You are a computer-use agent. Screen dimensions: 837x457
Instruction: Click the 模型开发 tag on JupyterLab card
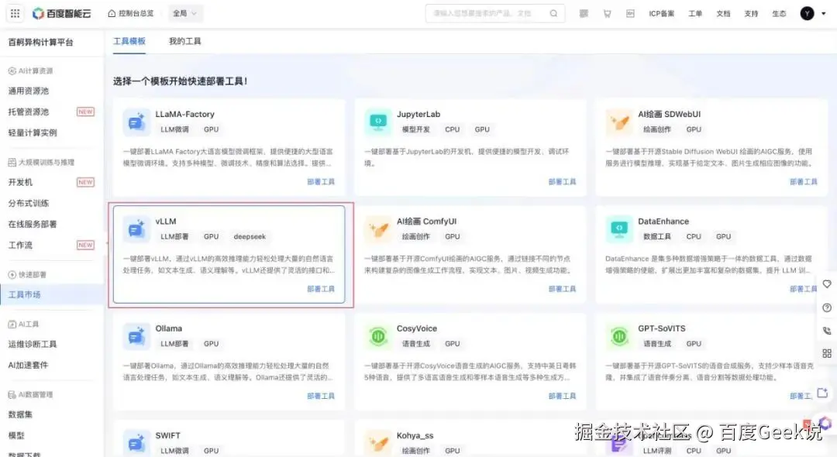point(416,129)
